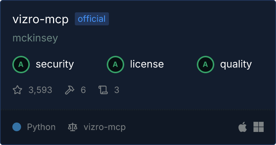This screenshot has height=145, width=276.
Task: Click the security grade A circle
Action: point(21,65)
